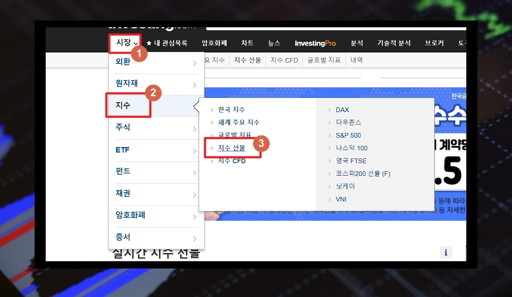Viewport: 512px width, 297px height.
Task: Click the info icon near 실시간 지수 선물
Action: pos(446,252)
